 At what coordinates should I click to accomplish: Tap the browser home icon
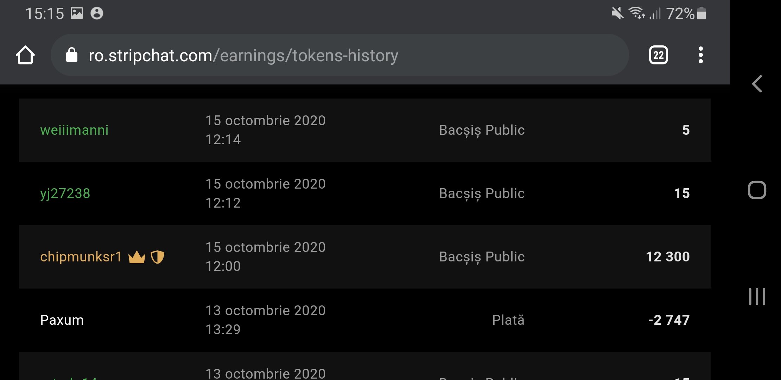tap(25, 55)
